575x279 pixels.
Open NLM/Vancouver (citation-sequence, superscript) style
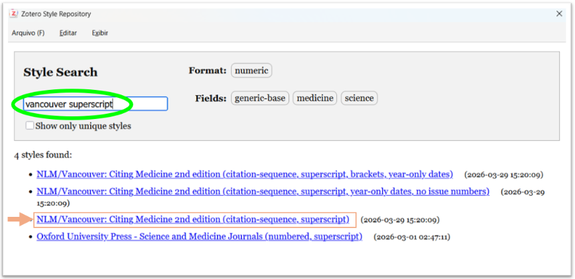pyautogui.click(x=193, y=219)
